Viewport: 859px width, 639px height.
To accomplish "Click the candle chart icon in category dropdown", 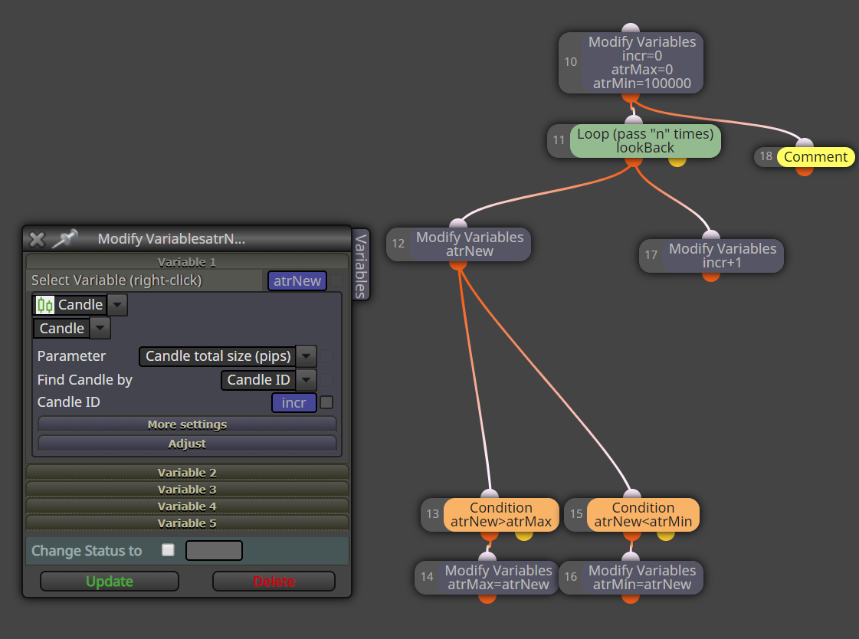I will pyautogui.click(x=45, y=305).
